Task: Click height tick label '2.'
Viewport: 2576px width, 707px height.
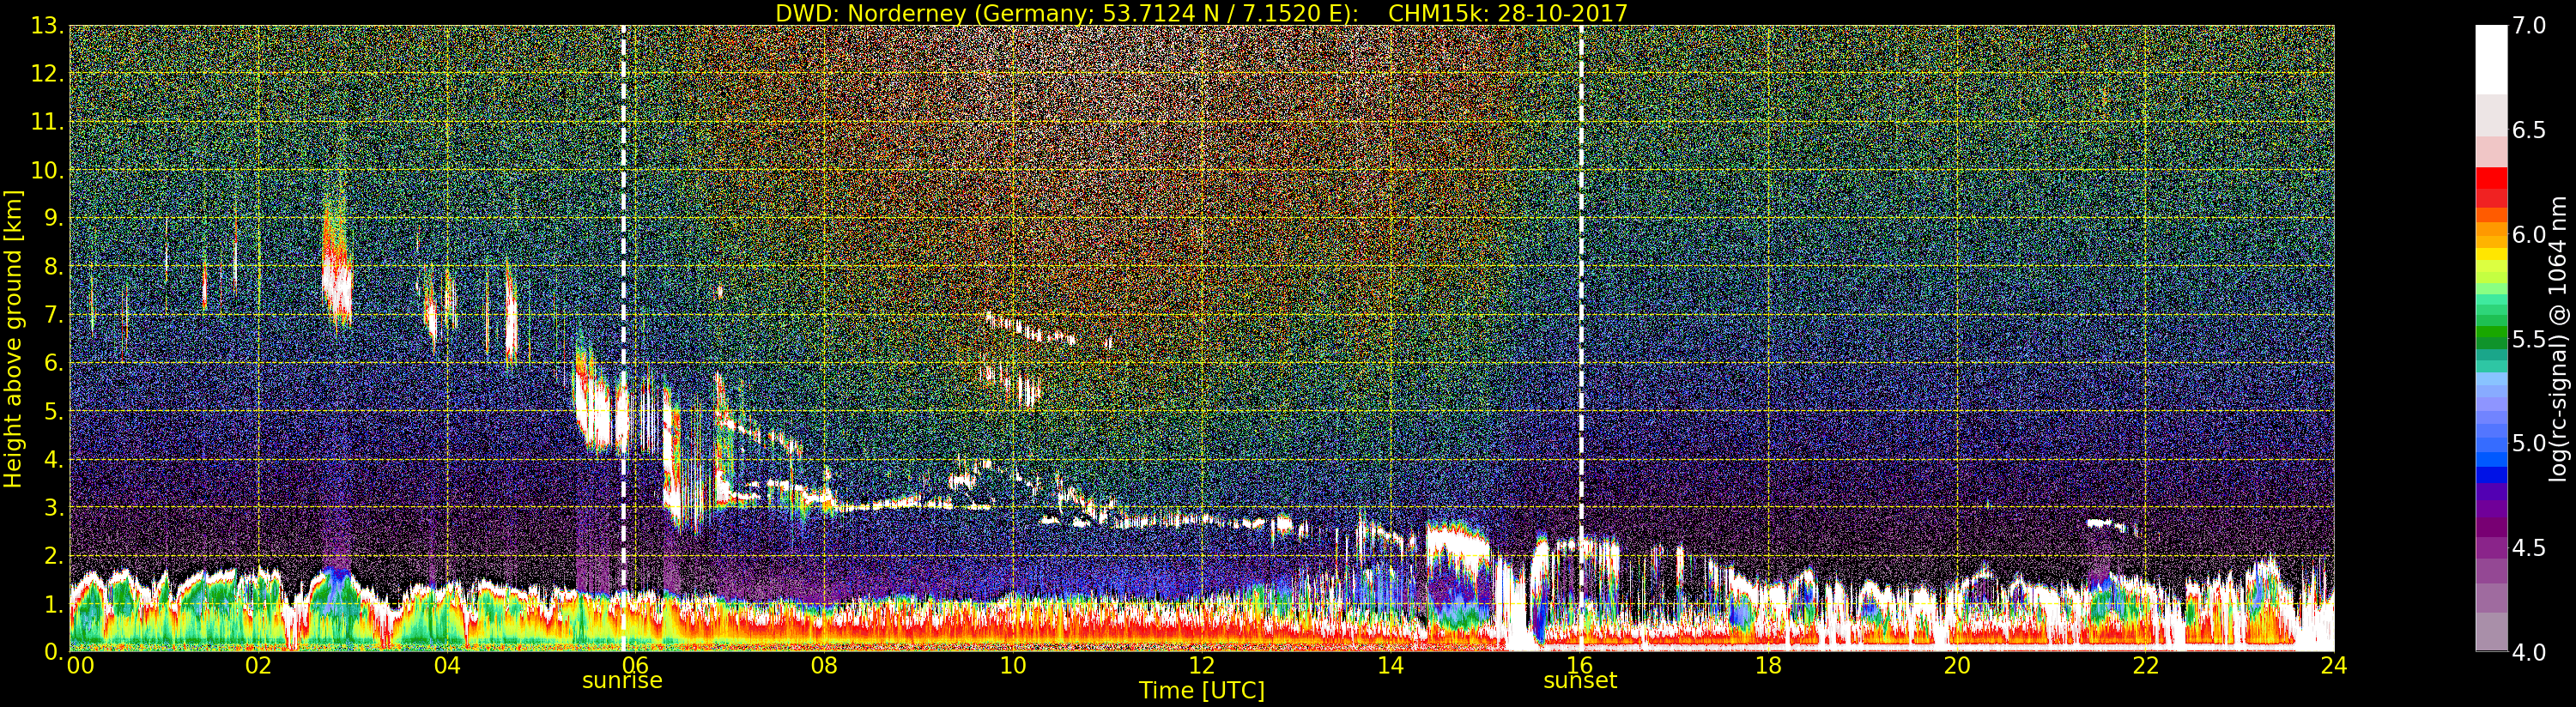Action: [53, 555]
